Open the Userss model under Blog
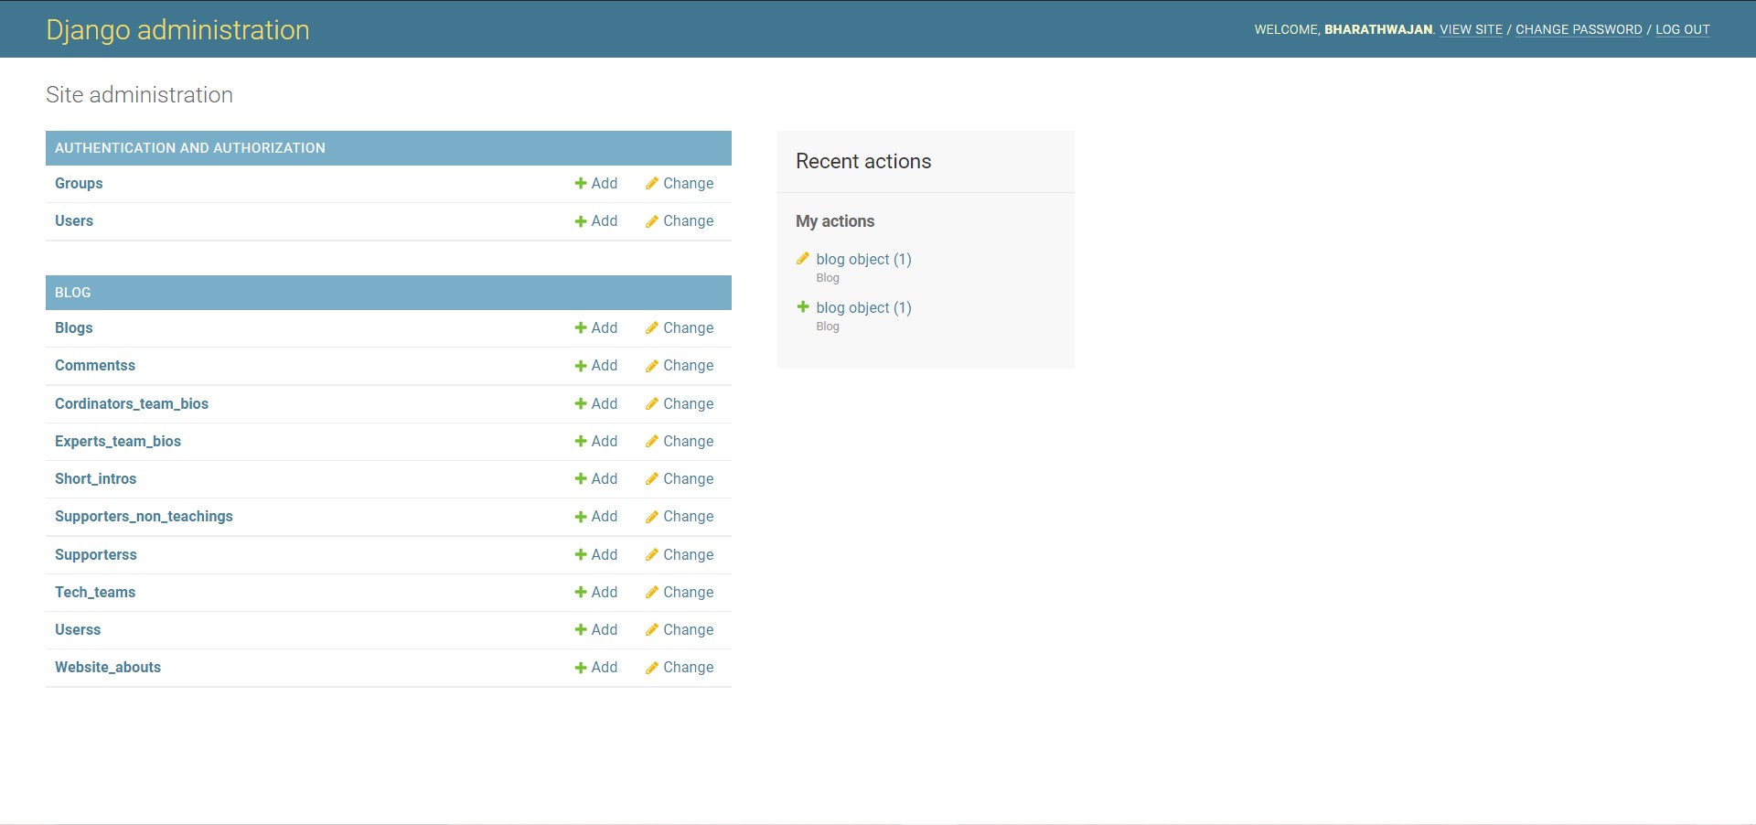The height and width of the screenshot is (825, 1756). pos(78,629)
